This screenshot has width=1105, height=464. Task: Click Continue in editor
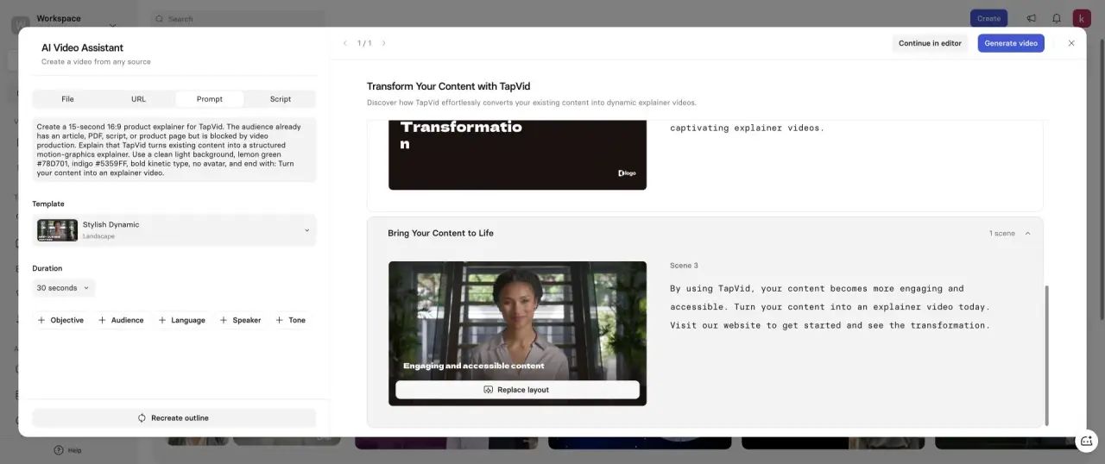click(x=930, y=43)
